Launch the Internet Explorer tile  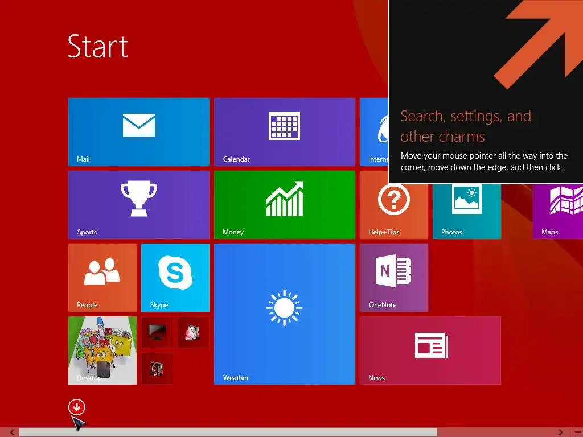pyautogui.click(x=374, y=132)
